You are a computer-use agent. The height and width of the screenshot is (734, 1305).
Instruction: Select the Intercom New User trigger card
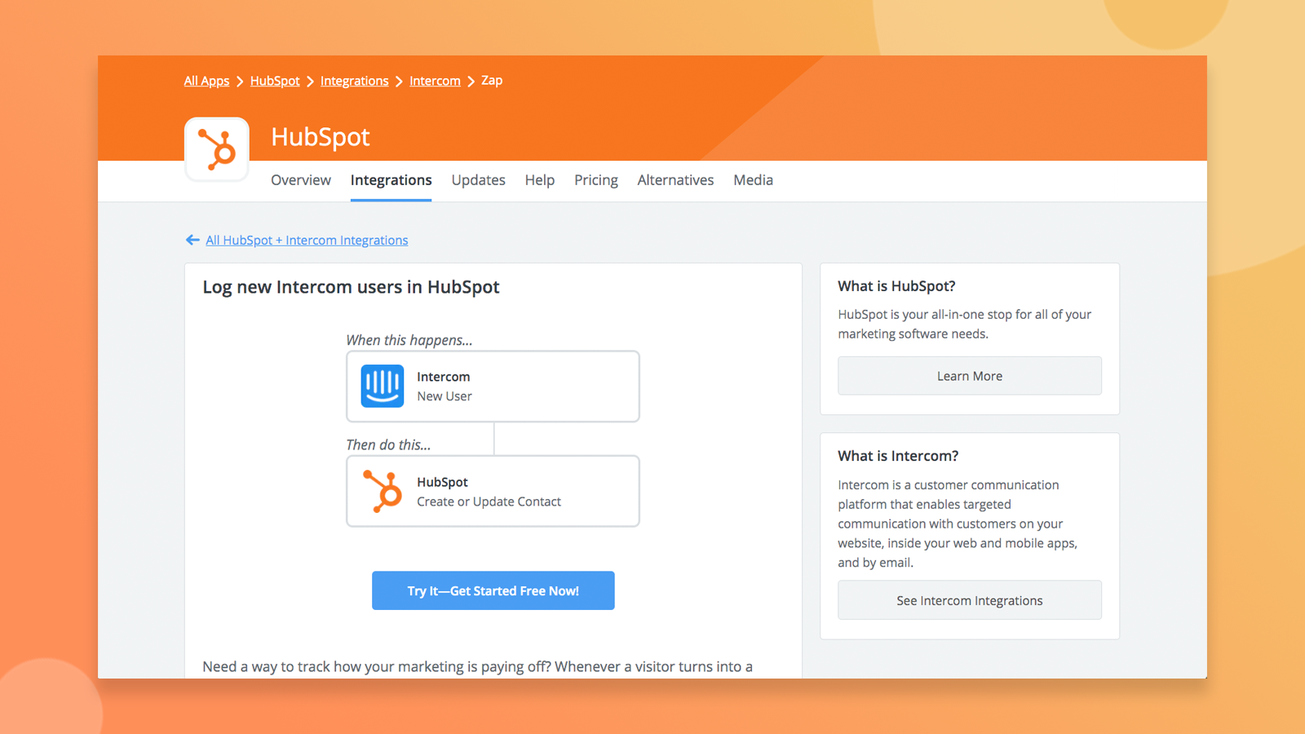tap(493, 387)
